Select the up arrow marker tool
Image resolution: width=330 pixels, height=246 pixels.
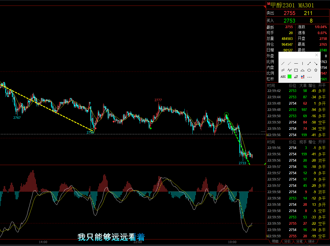pyautogui.click(x=316, y=70)
